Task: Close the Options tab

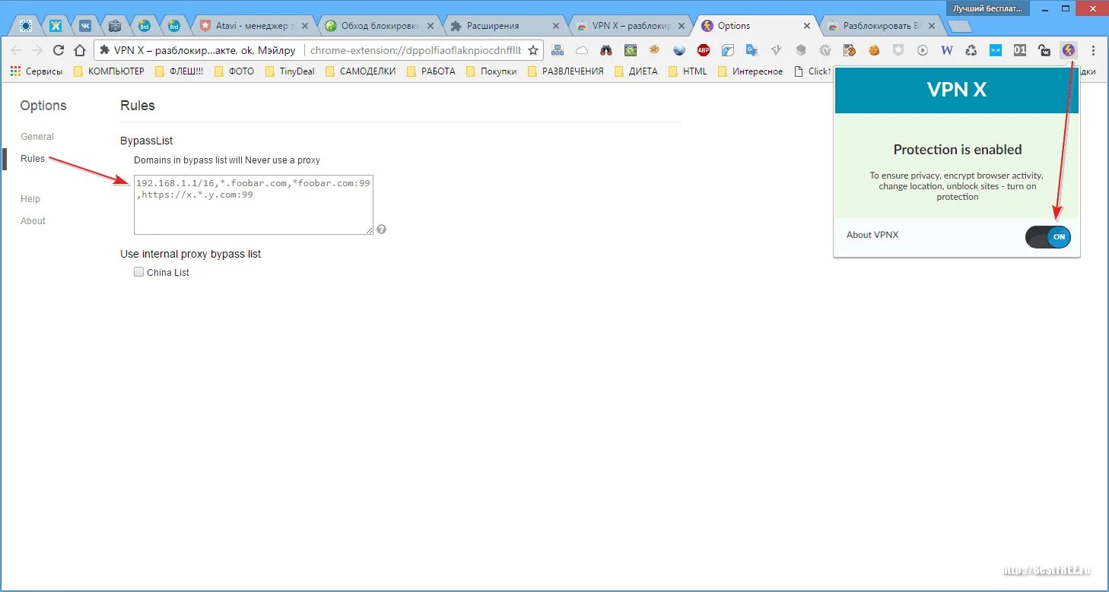Action: [x=807, y=26]
